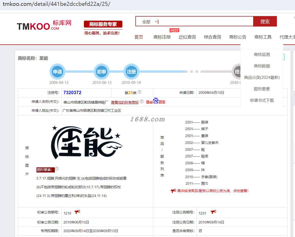295x237 pixels.
Task: Select 商品分类(2024最新) menu entry
Action: pos(262,78)
